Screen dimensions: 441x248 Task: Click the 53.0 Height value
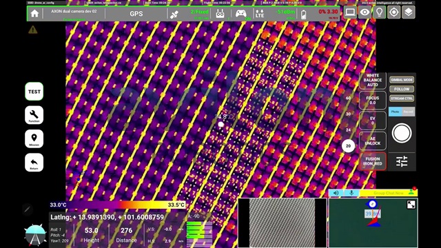click(92, 231)
